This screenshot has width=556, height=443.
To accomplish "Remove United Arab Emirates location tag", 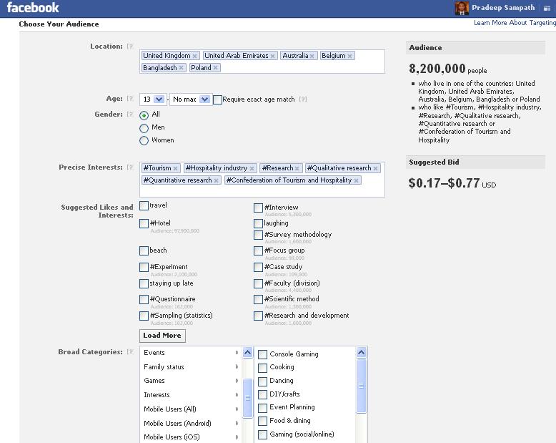I will (x=273, y=56).
